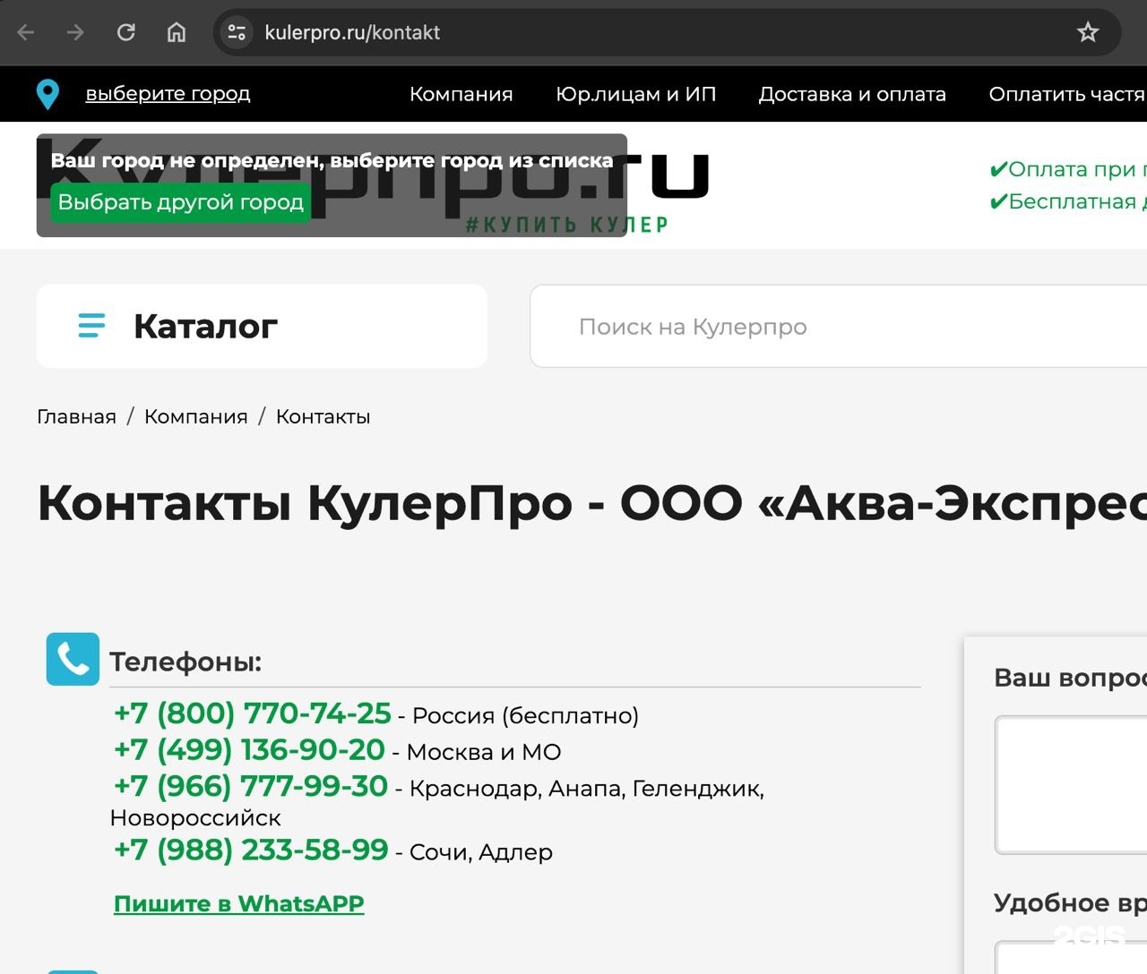Click the 'Москва и МО' label text

click(484, 752)
